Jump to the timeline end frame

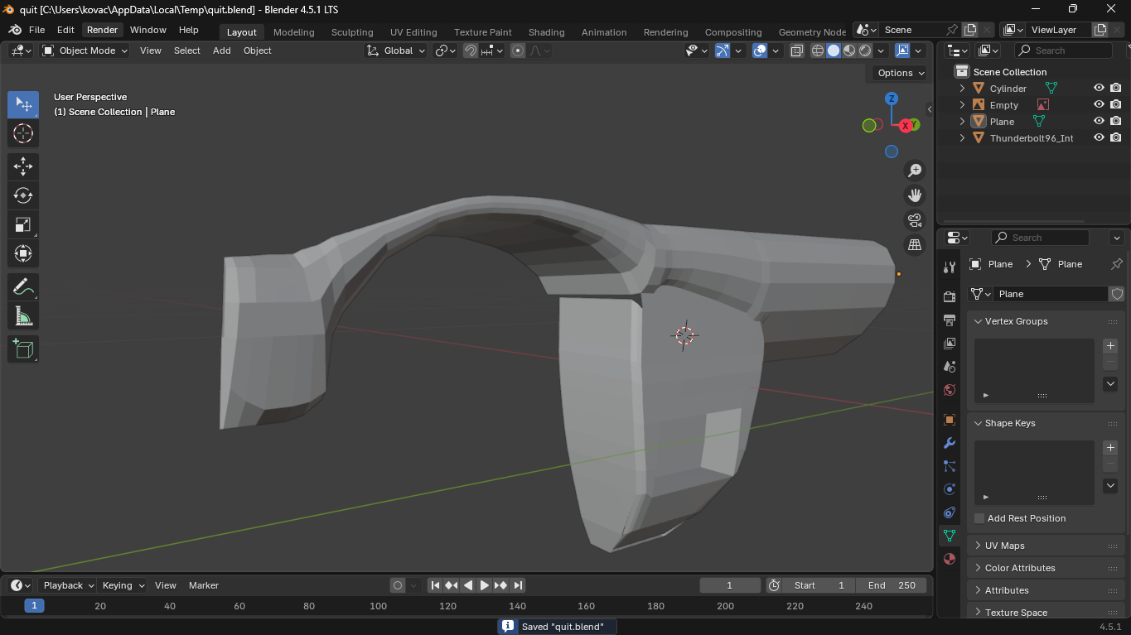click(517, 585)
